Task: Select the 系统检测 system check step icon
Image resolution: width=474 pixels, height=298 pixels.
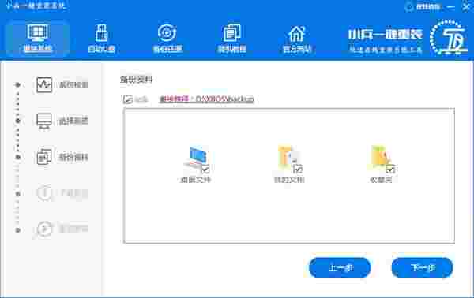Action: pyautogui.click(x=44, y=85)
